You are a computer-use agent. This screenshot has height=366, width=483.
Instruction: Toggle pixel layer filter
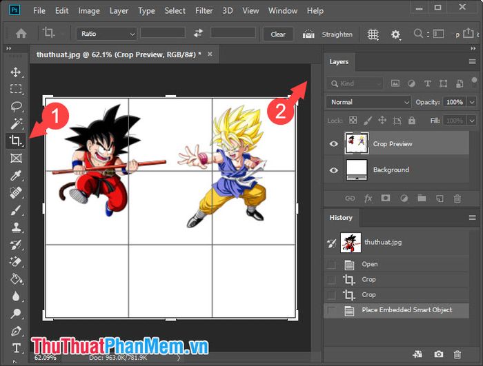395,83
